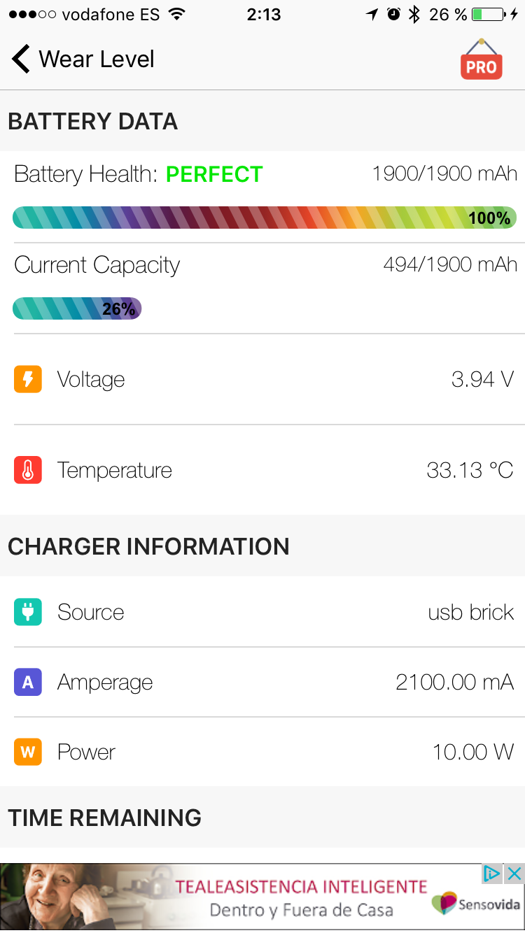Tap the red Temperature thermometer icon
The width and height of the screenshot is (525, 933).
click(28, 470)
